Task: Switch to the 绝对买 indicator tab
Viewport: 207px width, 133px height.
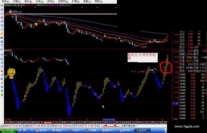Action: 121,123
